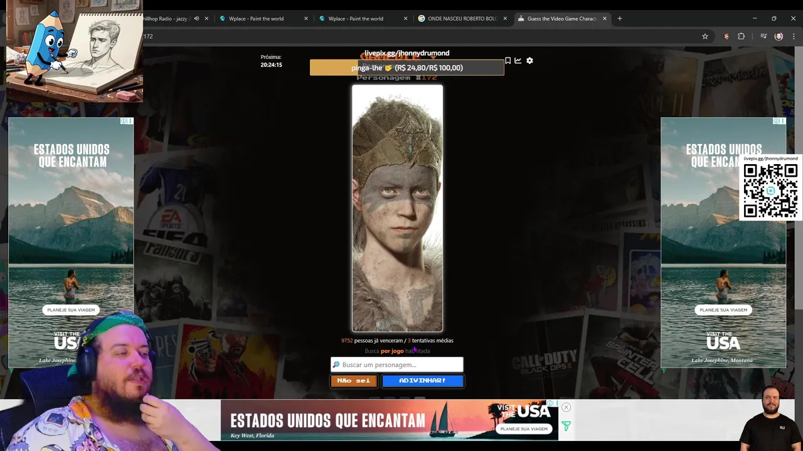Close the first Wplace tab
Screen dimensions: 803x451
306,19
